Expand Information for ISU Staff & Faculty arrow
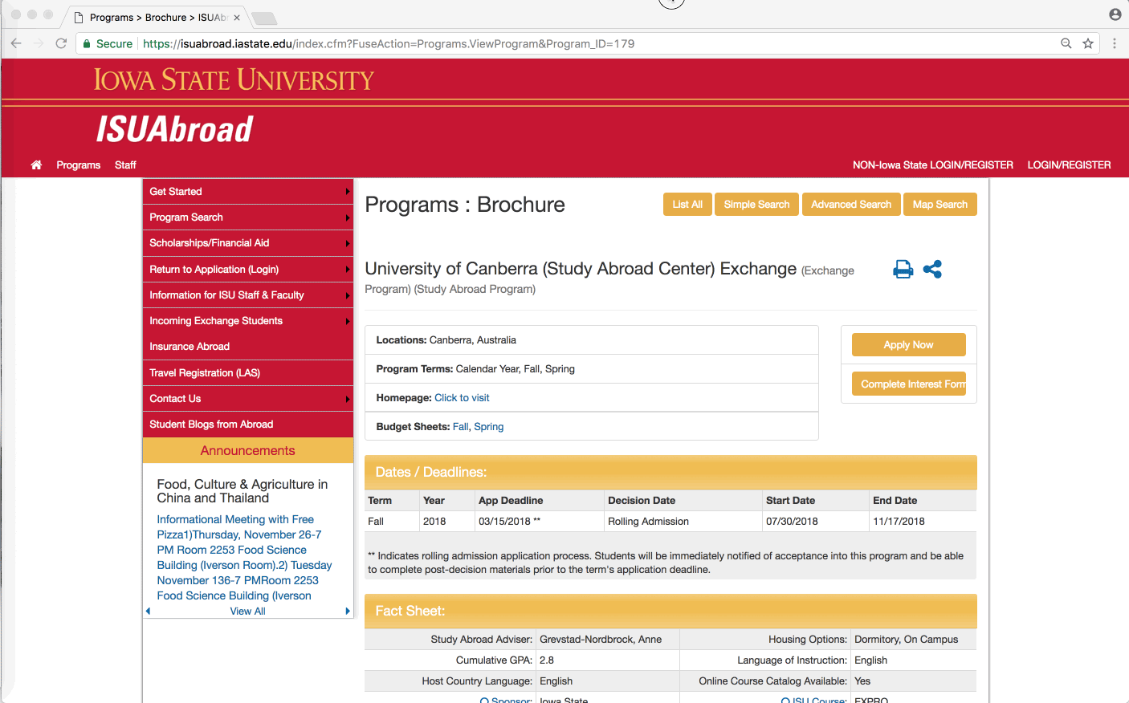The height and width of the screenshot is (703, 1129). (x=348, y=295)
